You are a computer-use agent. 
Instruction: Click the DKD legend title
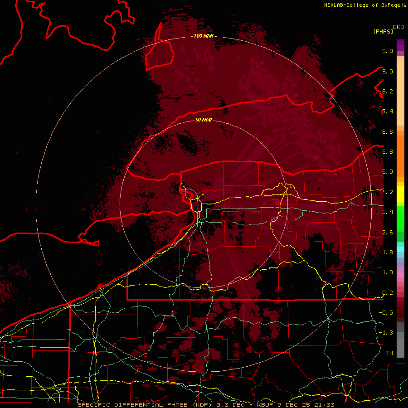pyautogui.click(x=398, y=27)
